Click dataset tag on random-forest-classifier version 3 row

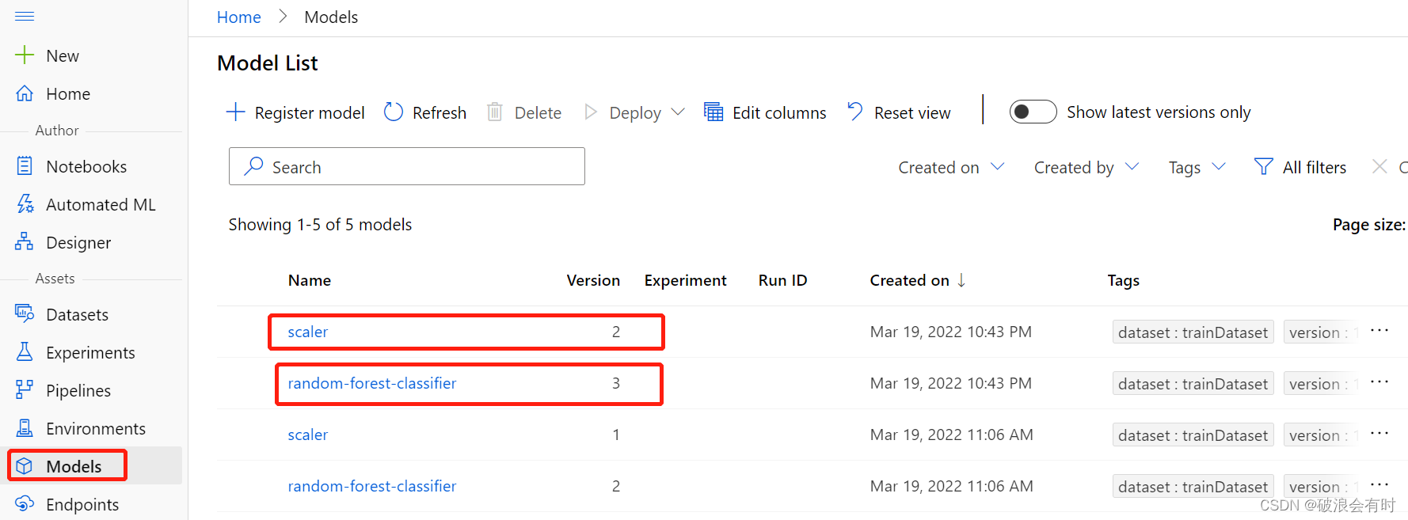tap(1193, 384)
